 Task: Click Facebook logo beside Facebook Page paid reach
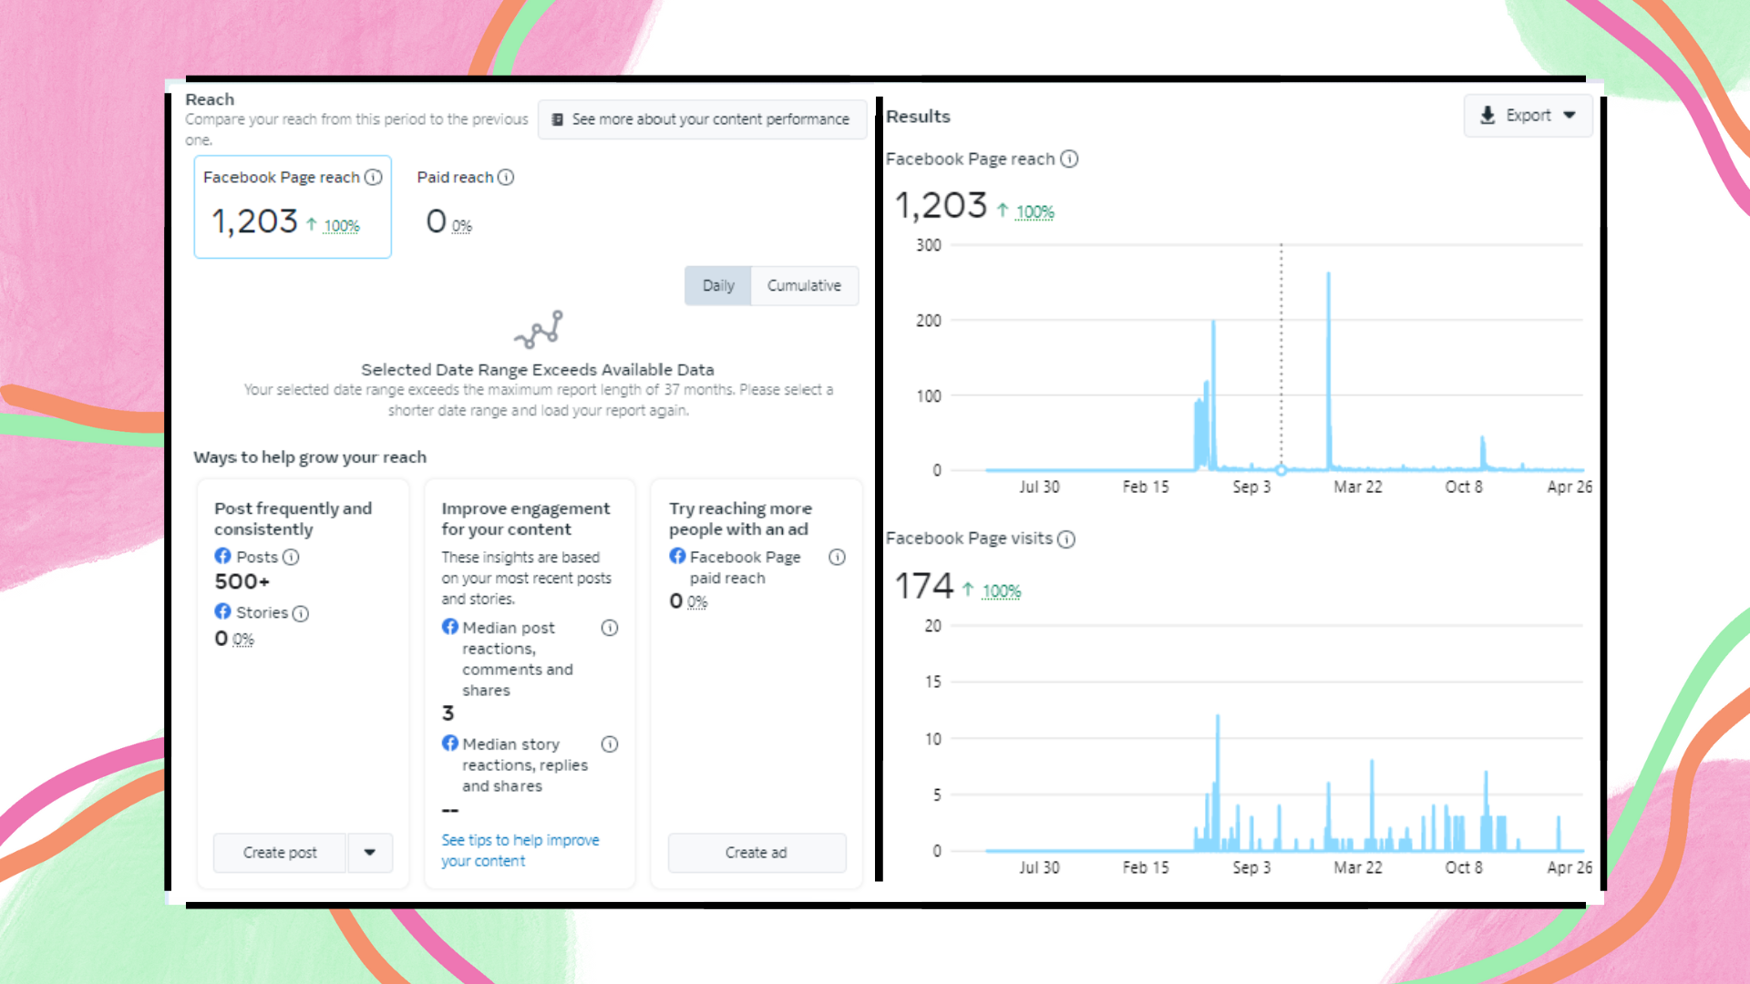[677, 556]
